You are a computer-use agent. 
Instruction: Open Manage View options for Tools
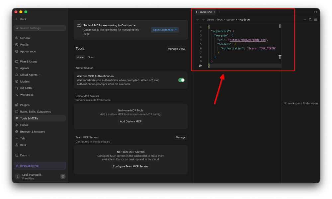pos(176,49)
